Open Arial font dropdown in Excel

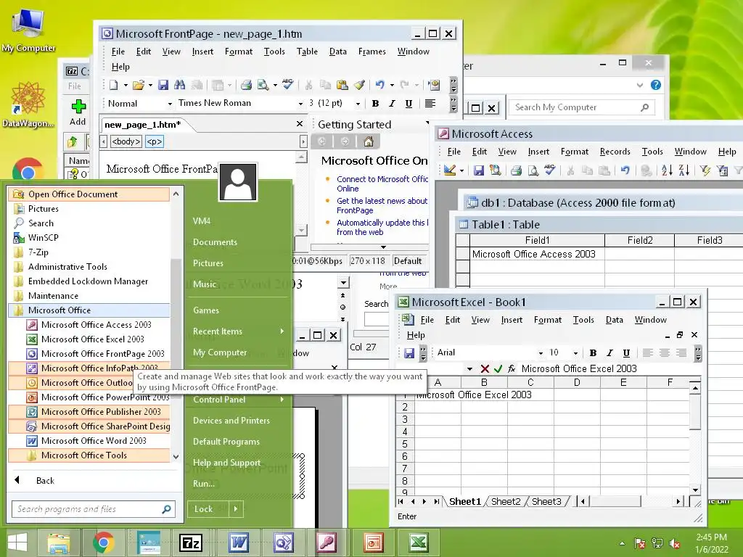pos(540,353)
